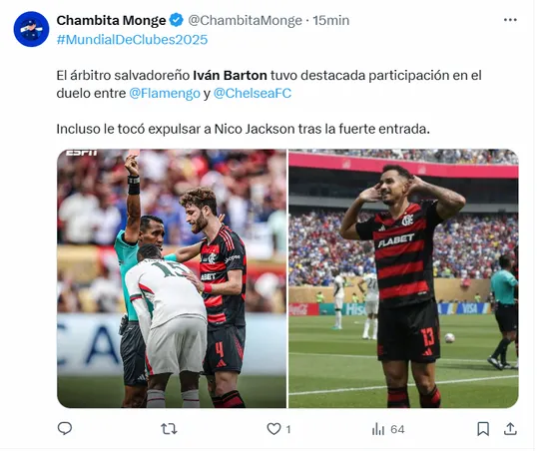The image size is (537, 451).
Task: Open the Chambita Monge profile avatar
Action: click(31, 29)
